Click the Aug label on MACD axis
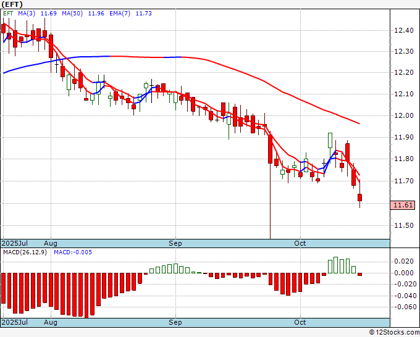The height and width of the screenshot is (337, 420). 51,322
